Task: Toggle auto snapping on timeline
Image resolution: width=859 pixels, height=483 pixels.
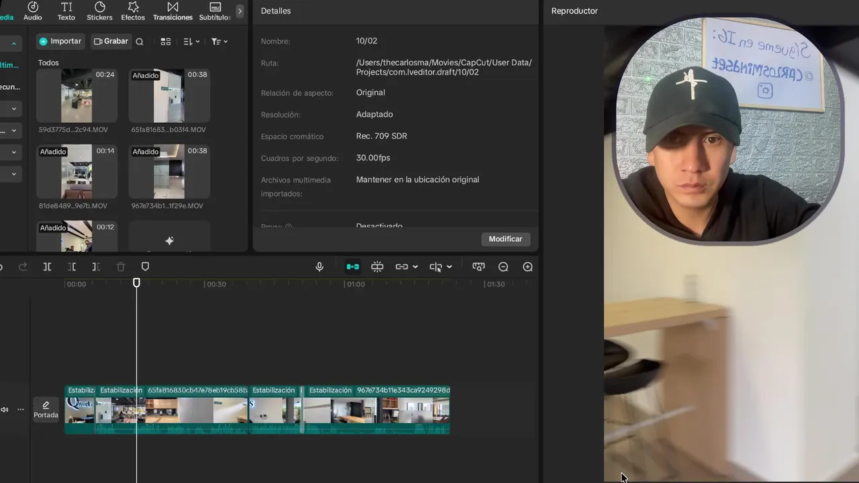Action: (x=377, y=267)
